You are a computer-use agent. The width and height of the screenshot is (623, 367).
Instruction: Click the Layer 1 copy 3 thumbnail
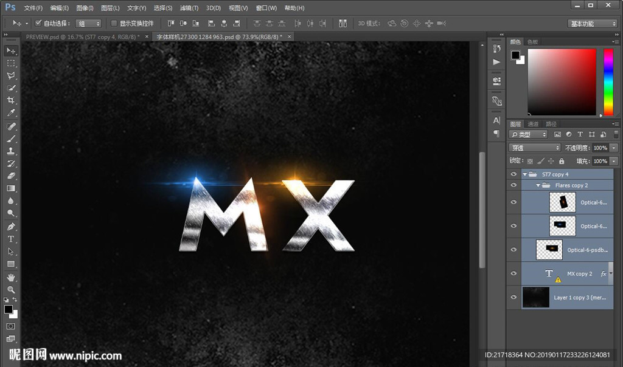[535, 298]
